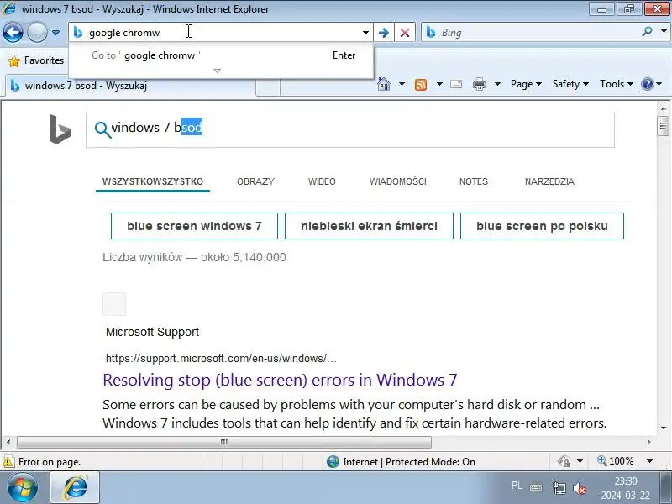Open the feeds dropdown arrow
The width and height of the screenshot is (672, 504).
click(439, 84)
